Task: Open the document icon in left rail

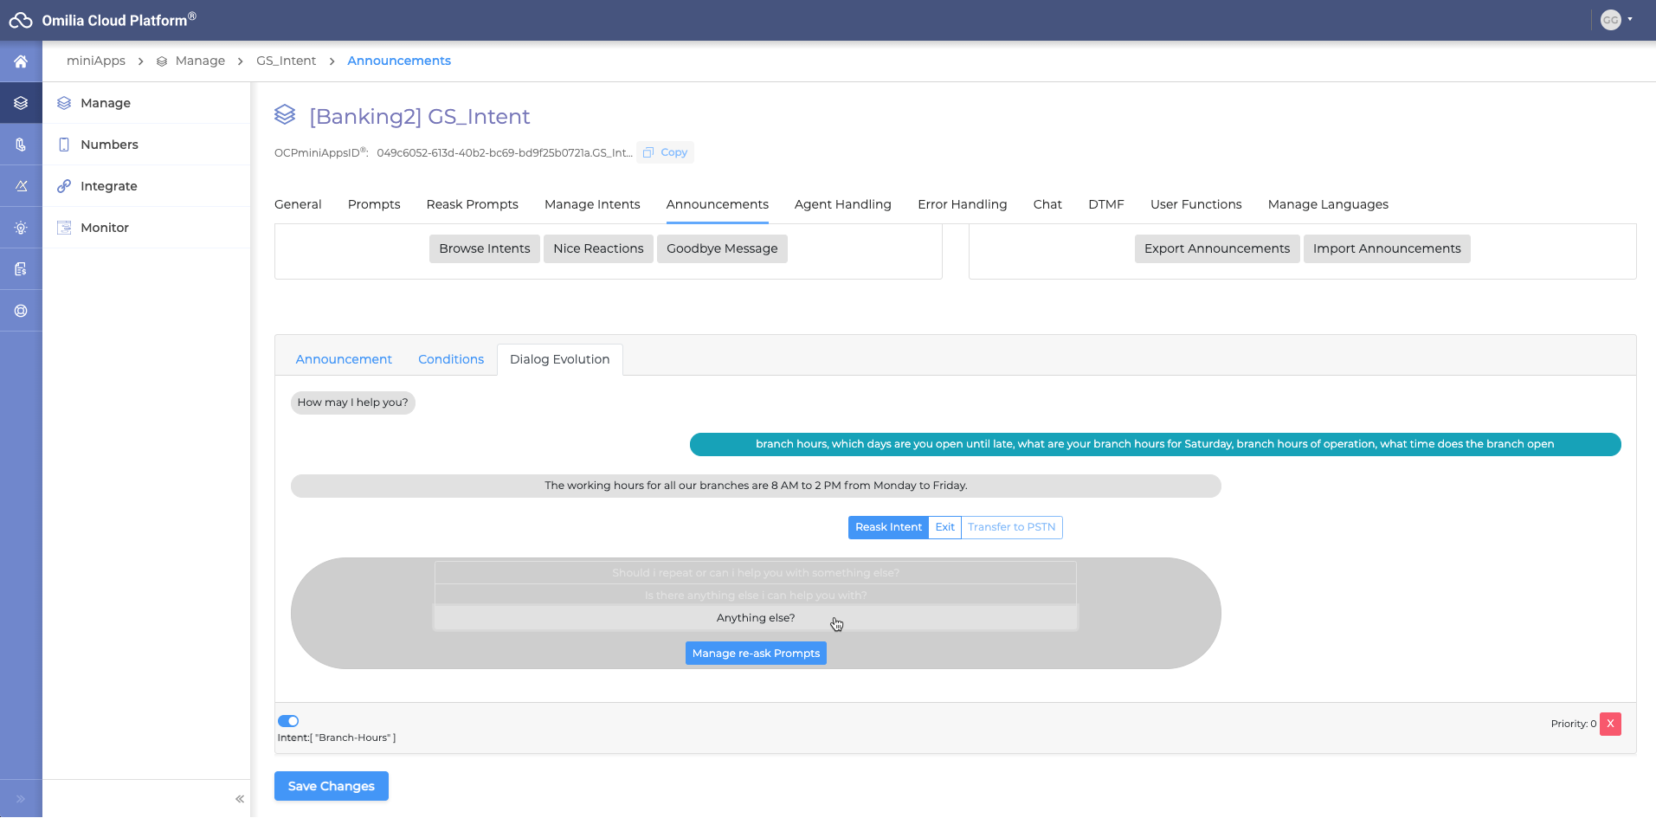Action: (21, 269)
